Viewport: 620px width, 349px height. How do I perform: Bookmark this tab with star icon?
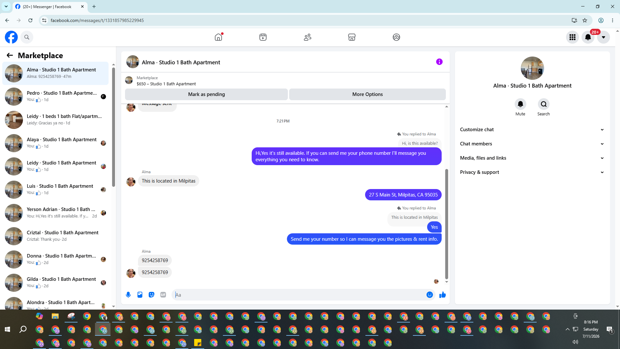(x=585, y=20)
